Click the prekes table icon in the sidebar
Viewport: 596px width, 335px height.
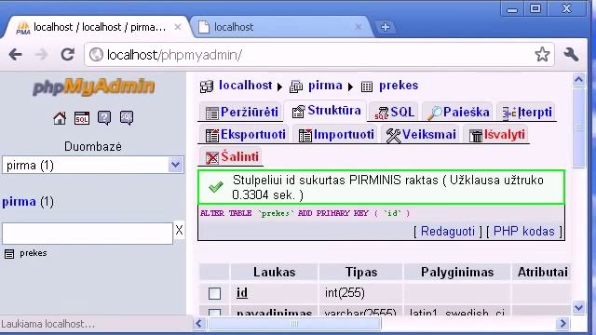9,254
